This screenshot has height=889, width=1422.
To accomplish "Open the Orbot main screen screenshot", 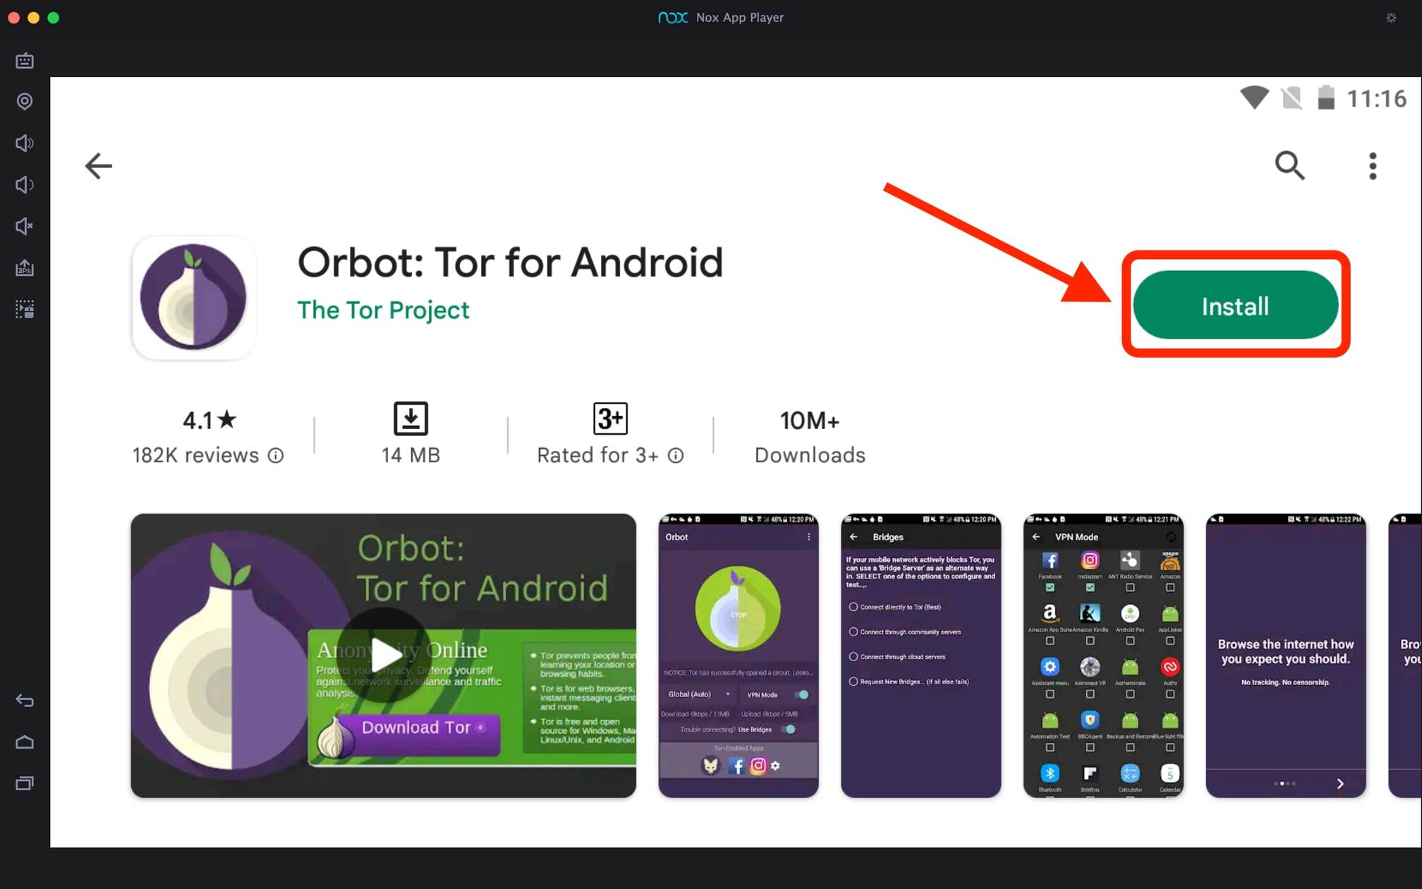I will [739, 655].
